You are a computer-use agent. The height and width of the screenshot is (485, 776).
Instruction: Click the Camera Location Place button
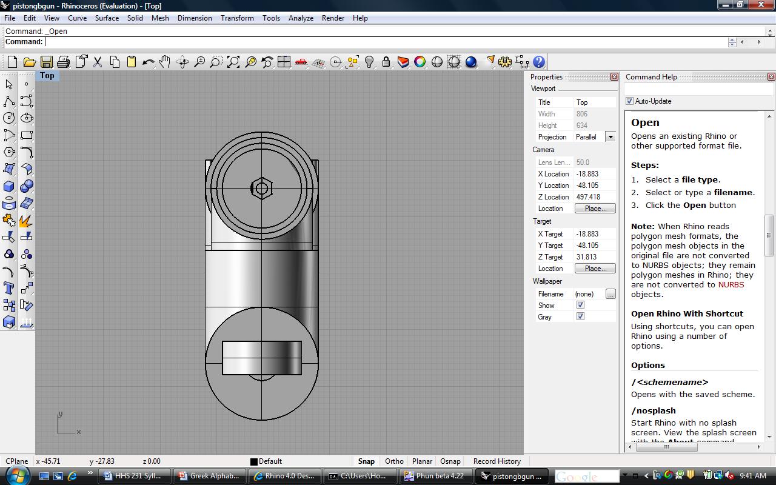(595, 209)
